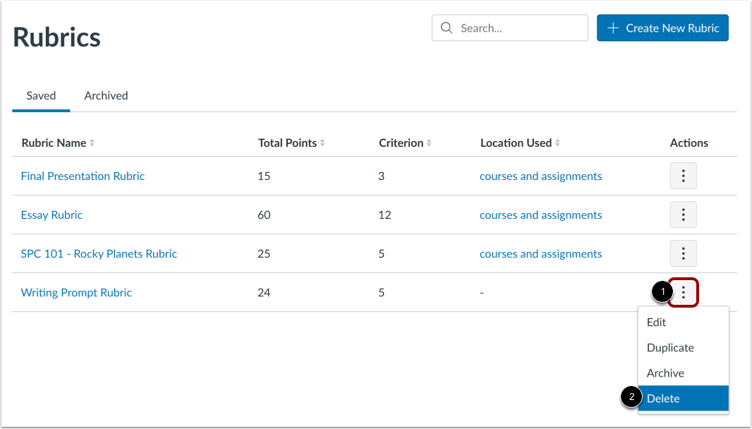Sort by Criterion arrows icon
Viewport: 752px width, 429px height.
(429, 143)
